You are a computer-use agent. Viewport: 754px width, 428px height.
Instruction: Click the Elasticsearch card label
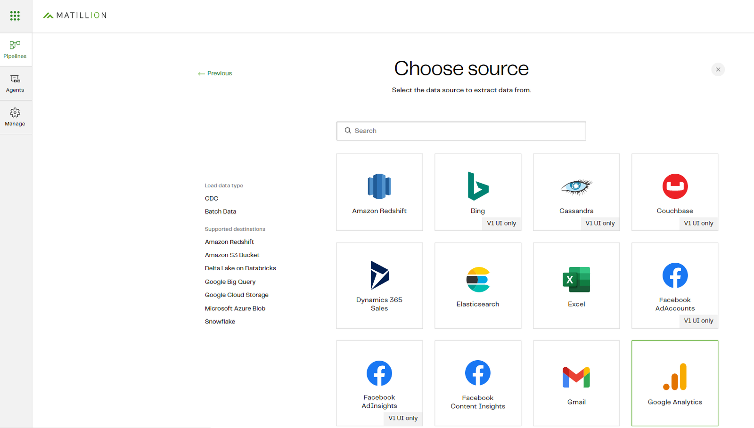point(478,304)
